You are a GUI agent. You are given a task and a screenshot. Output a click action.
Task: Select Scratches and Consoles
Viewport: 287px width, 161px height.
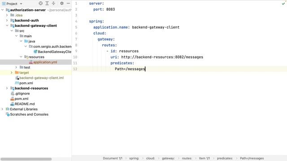pos(29,114)
